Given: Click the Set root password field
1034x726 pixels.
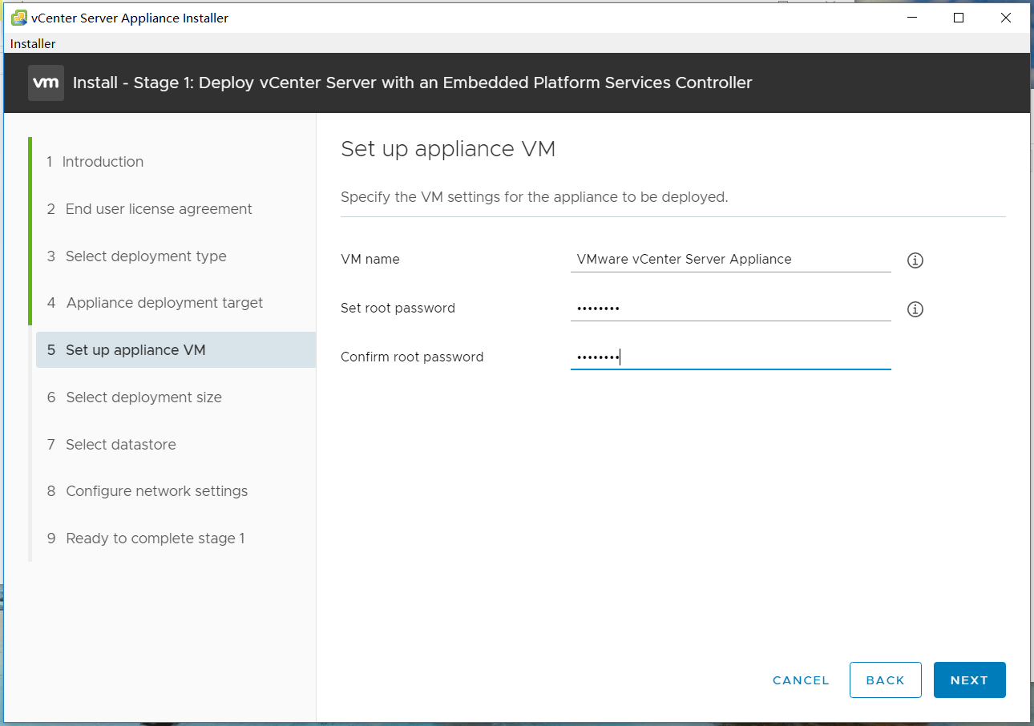Looking at the screenshot, I should [x=731, y=308].
